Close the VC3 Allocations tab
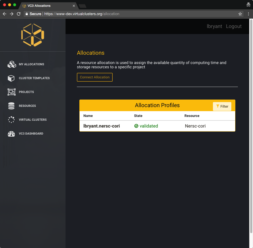 (74, 6)
